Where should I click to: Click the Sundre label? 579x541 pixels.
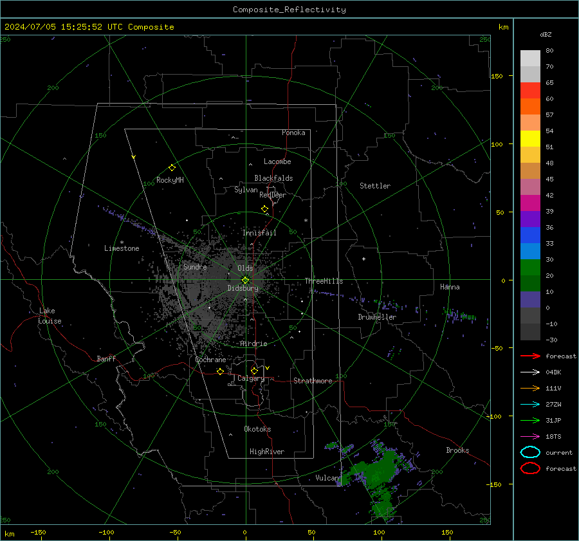click(x=195, y=266)
